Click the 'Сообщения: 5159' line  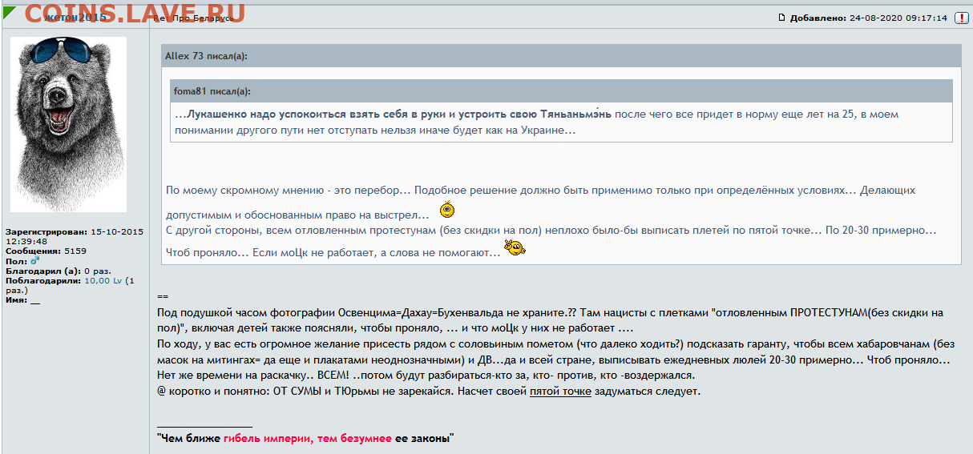[x=46, y=251]
